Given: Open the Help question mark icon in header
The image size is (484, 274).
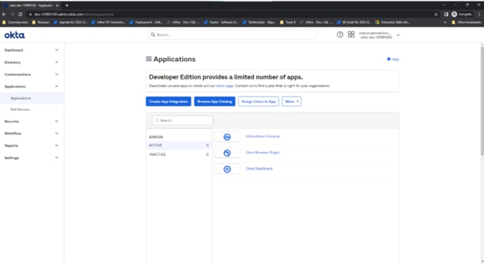Looking at the screenshot, I should pyautogui.click(x=340, y=34).
